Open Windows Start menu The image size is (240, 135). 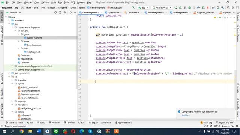4,132
